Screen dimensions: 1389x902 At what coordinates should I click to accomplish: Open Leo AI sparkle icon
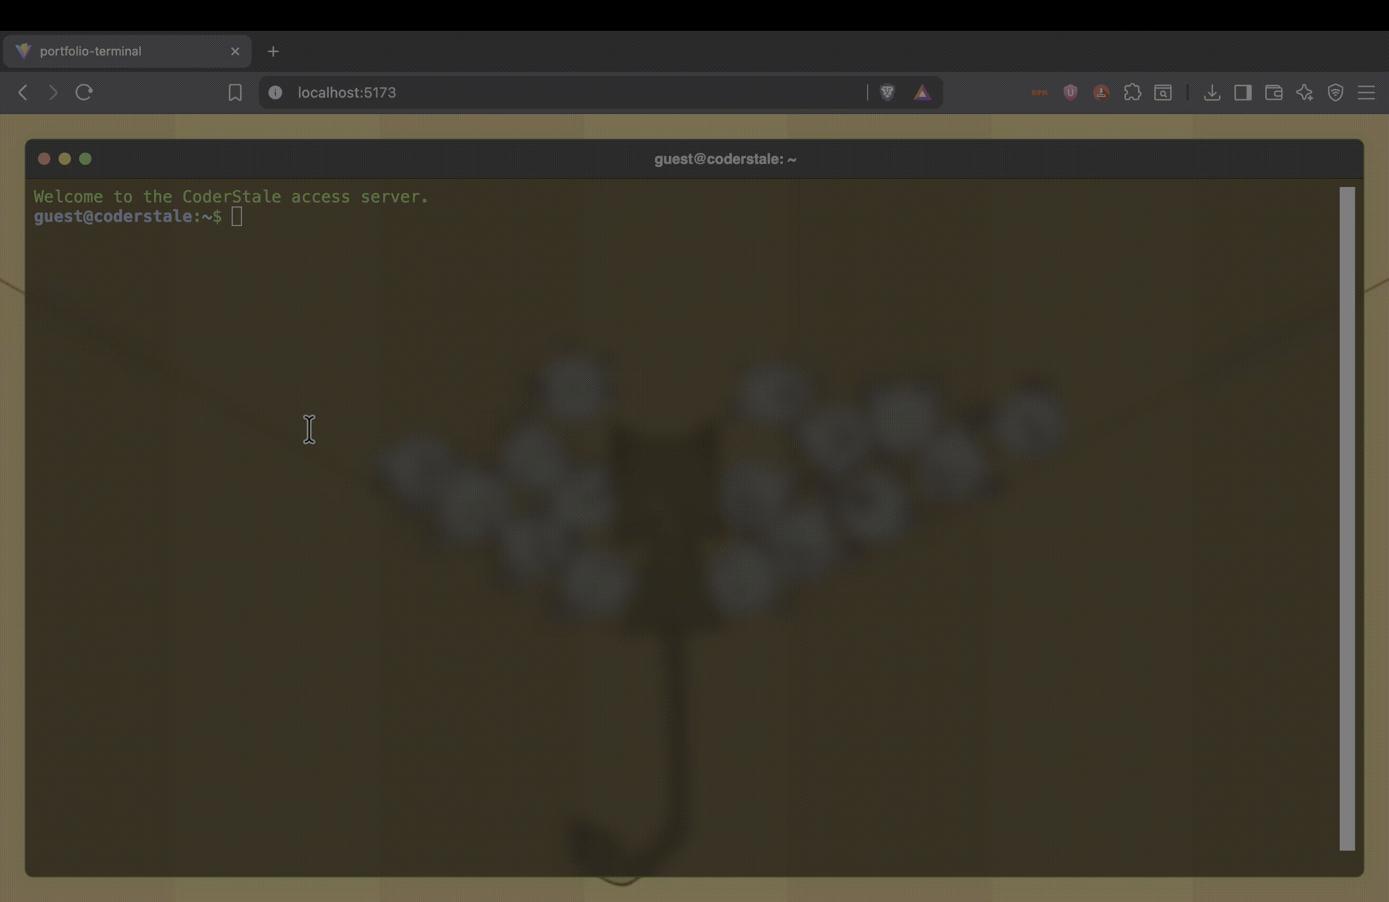1304,92
